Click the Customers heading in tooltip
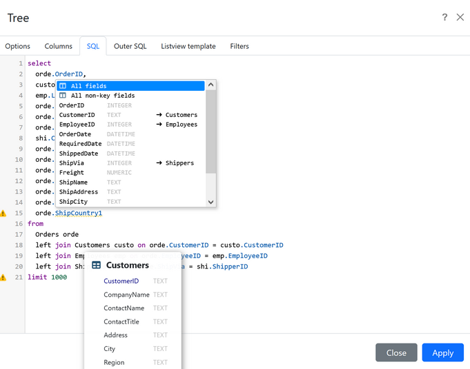470x369 pixels. click(128, 265)
